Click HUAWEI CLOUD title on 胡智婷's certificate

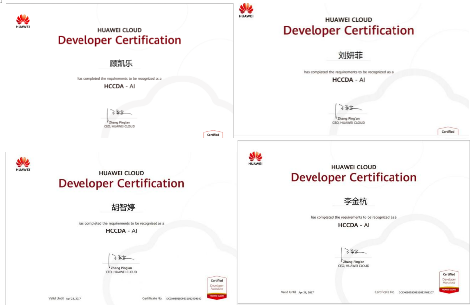coord(121,173)
